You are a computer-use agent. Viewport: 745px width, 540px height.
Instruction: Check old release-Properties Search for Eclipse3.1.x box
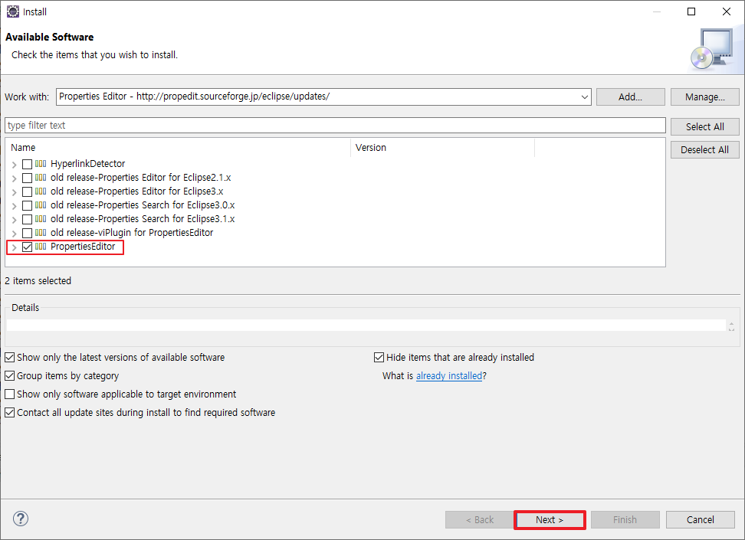(27, 219)
